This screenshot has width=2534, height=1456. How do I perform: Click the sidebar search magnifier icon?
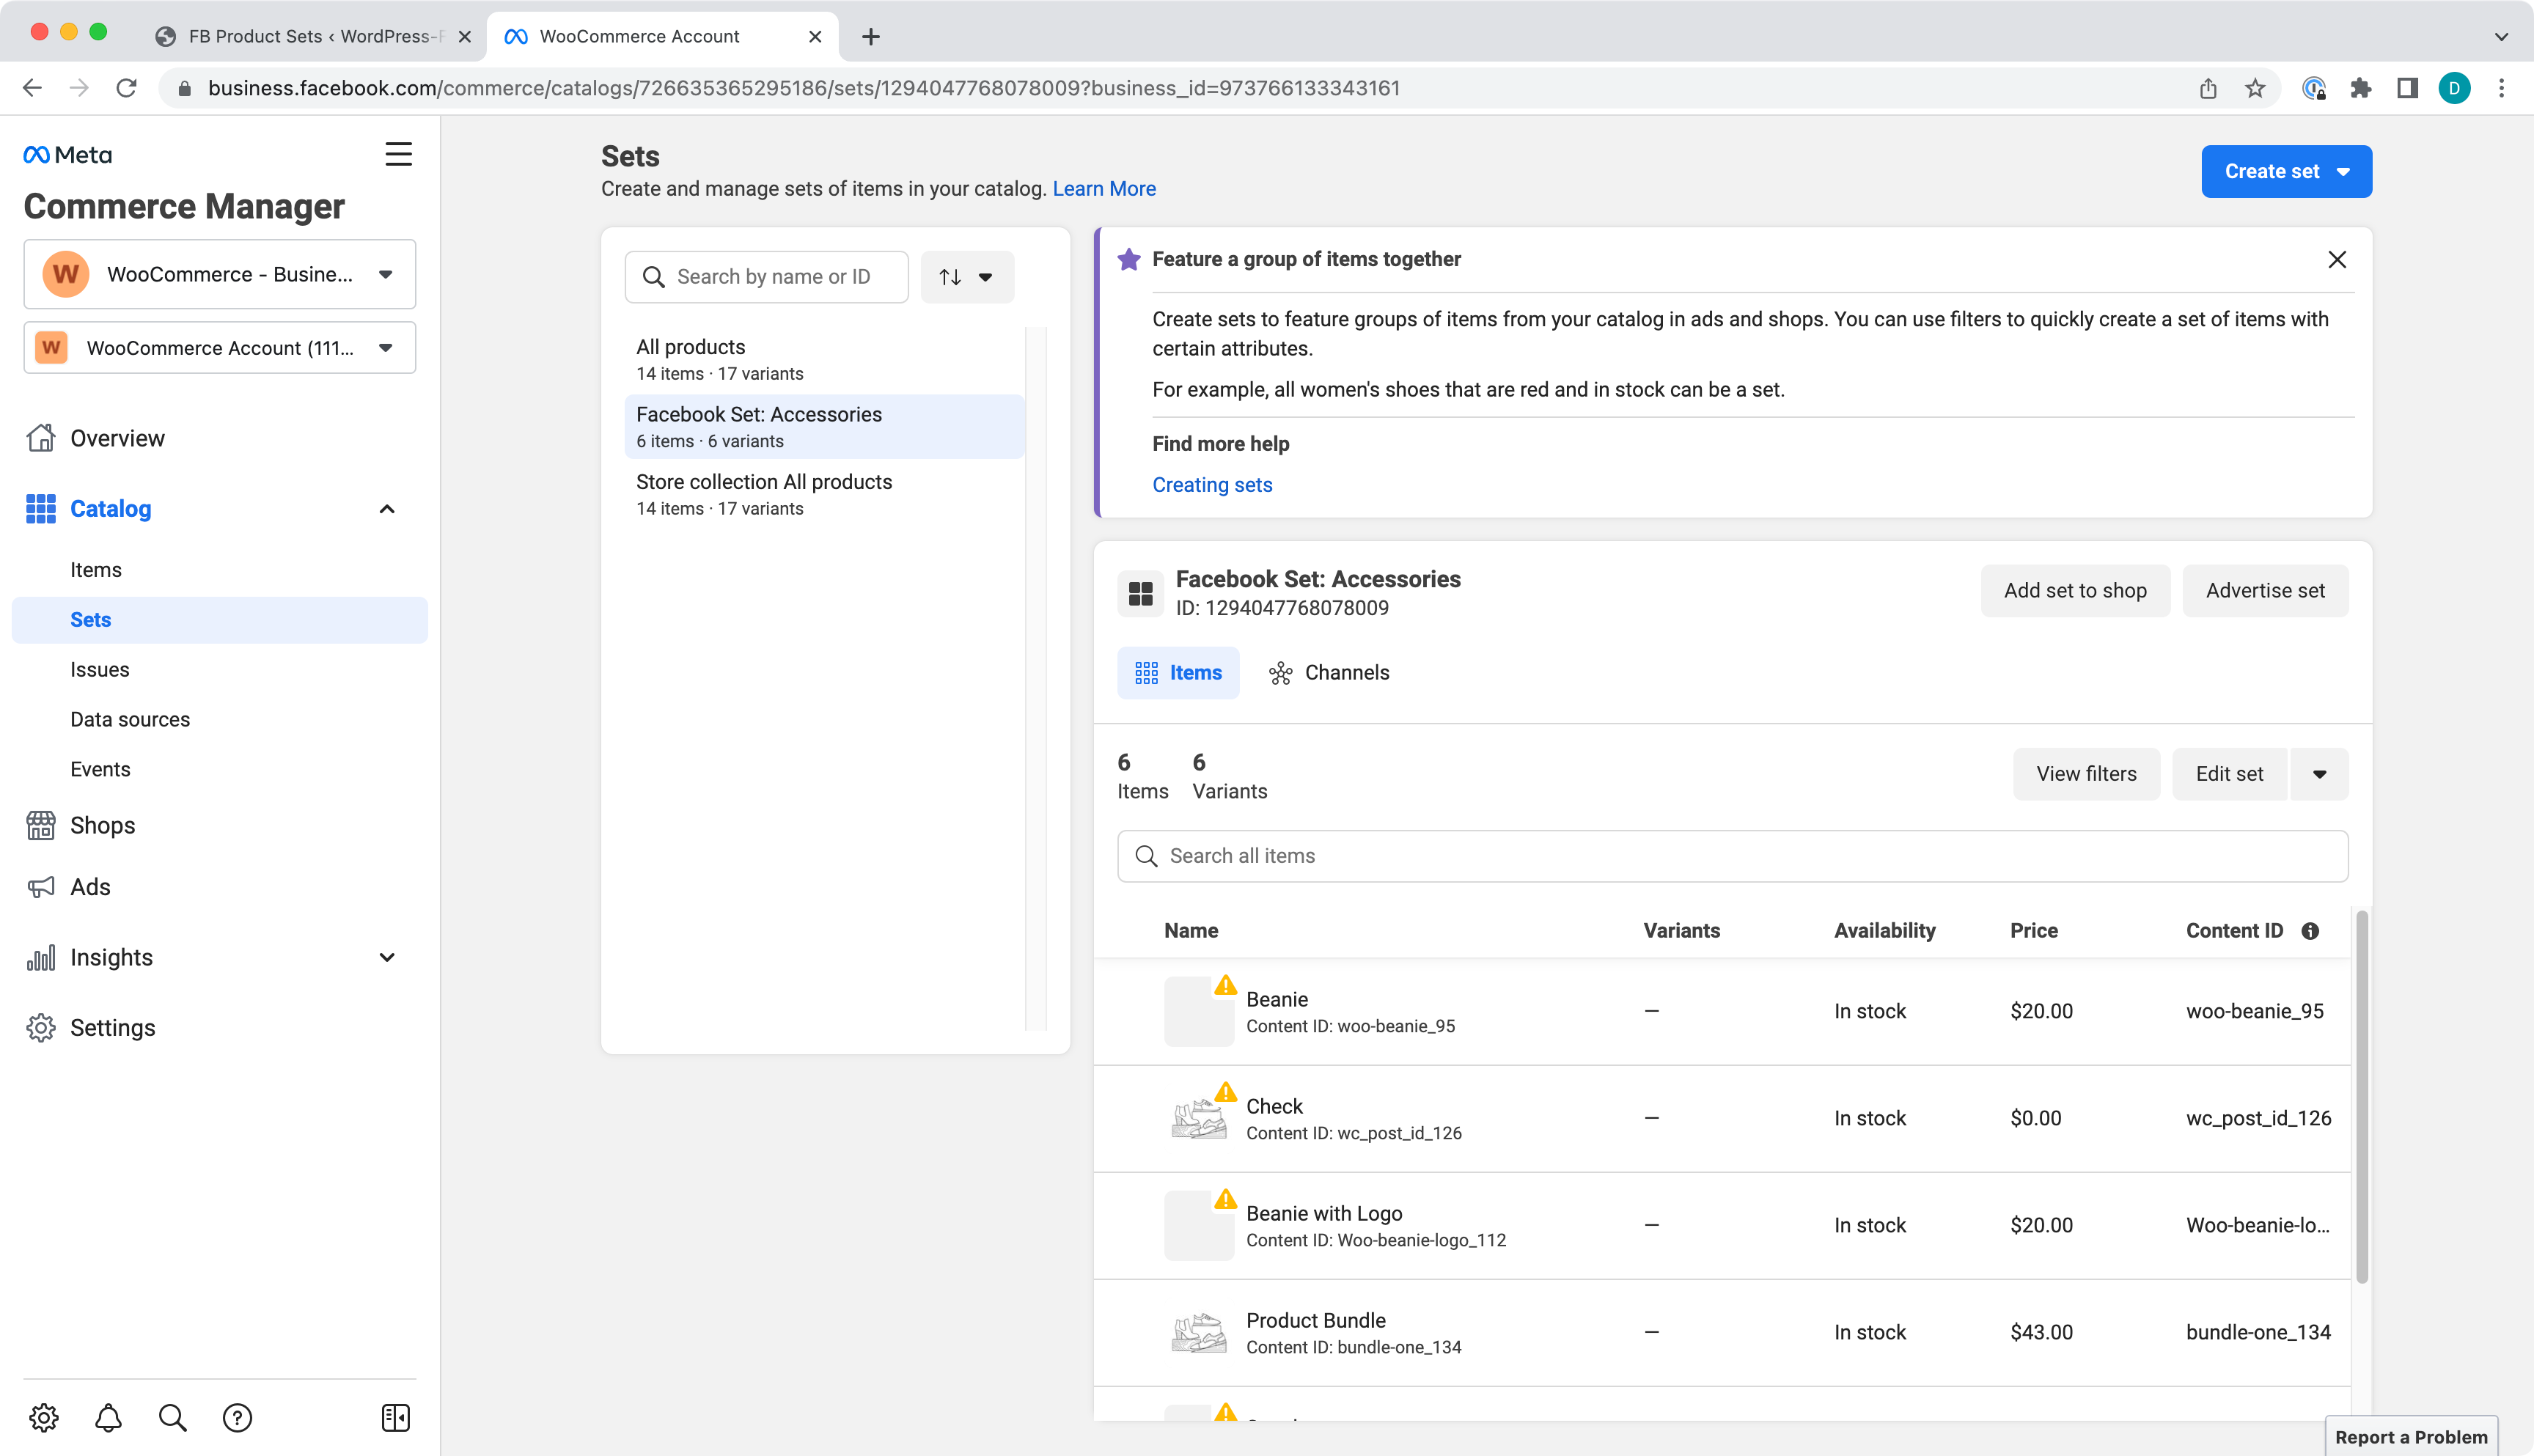[172, 1417]
